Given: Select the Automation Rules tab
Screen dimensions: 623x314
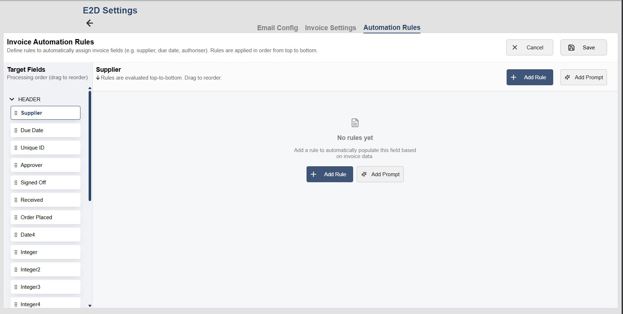Looking at the screenshot, I should (392, 27).
